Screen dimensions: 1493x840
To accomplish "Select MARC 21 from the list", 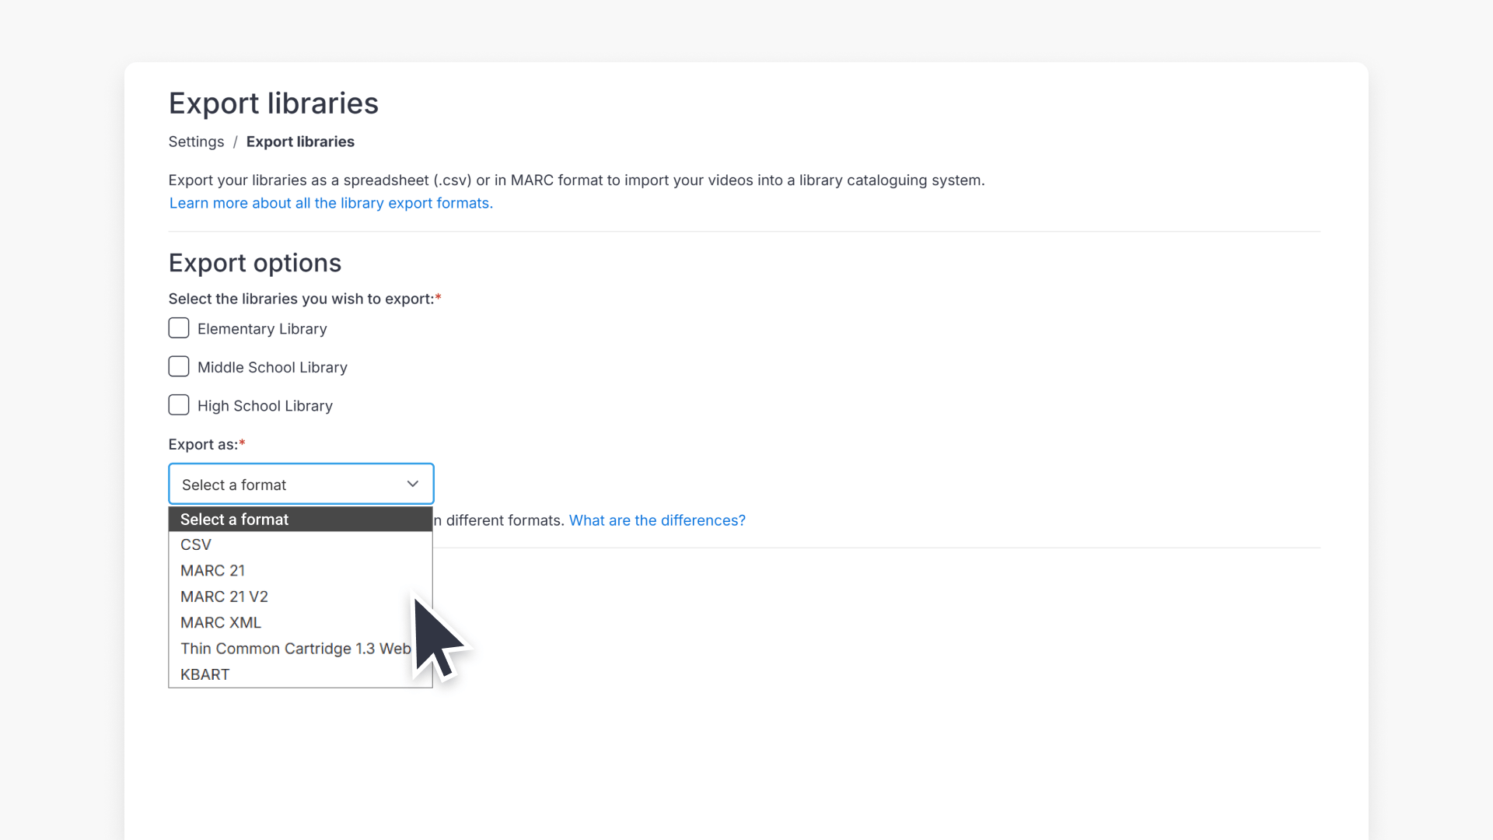I will coord(212,570).
